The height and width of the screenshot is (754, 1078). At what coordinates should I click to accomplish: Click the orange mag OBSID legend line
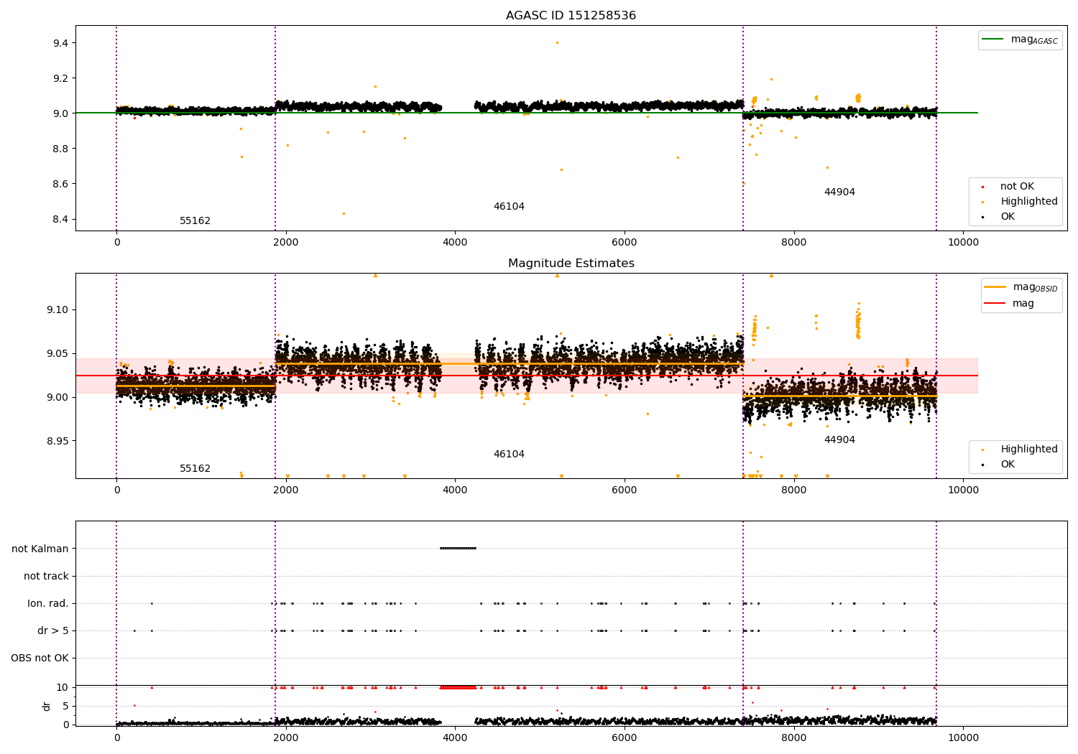tap(995, 287)
